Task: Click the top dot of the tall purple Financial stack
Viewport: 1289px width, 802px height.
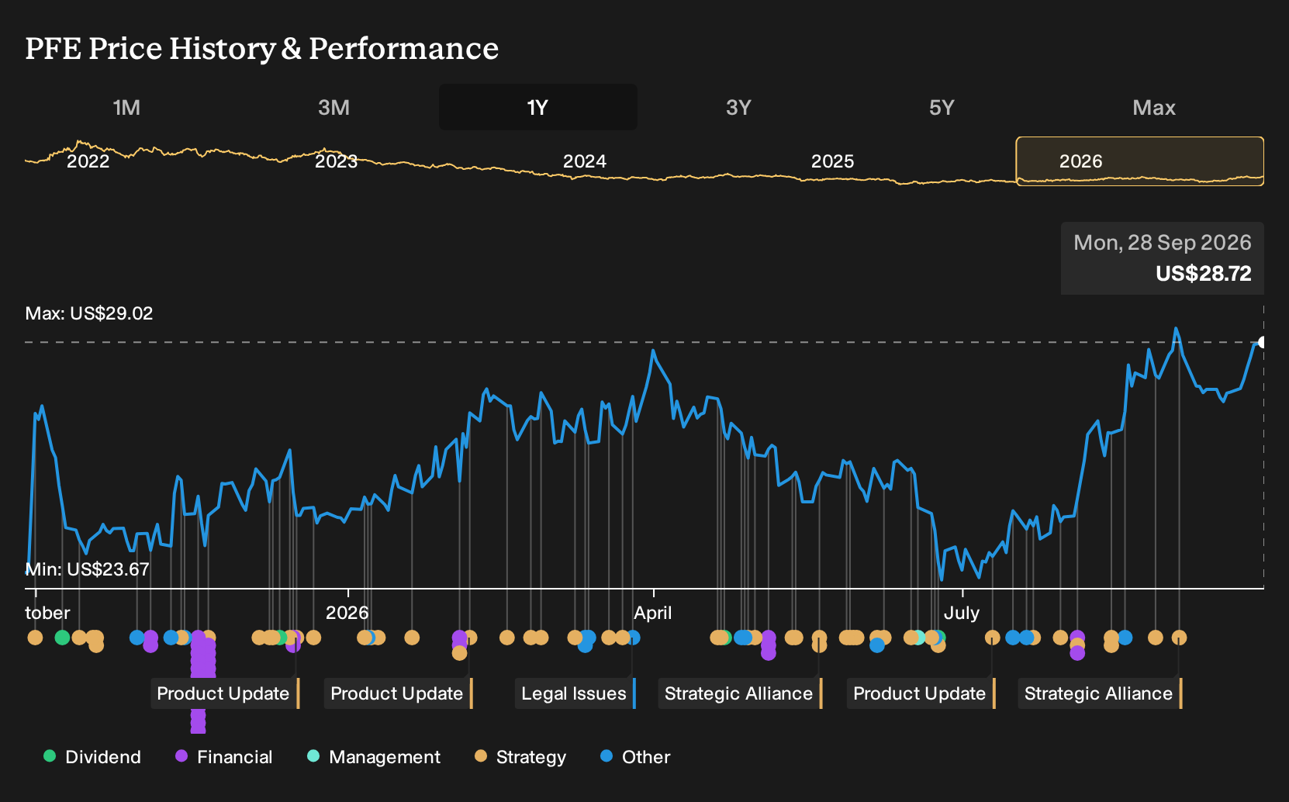Action: [x=199, y=638]
